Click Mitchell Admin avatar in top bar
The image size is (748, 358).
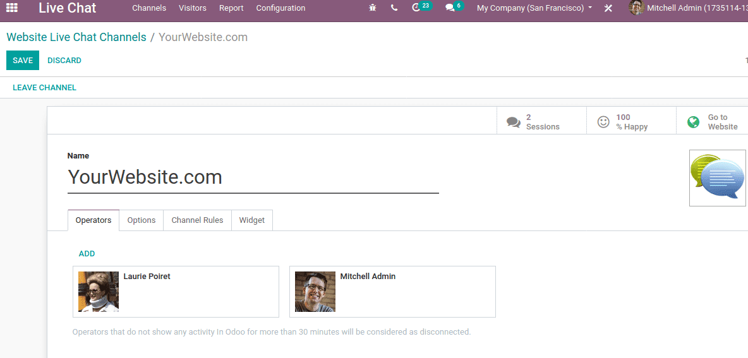(636, 8)
